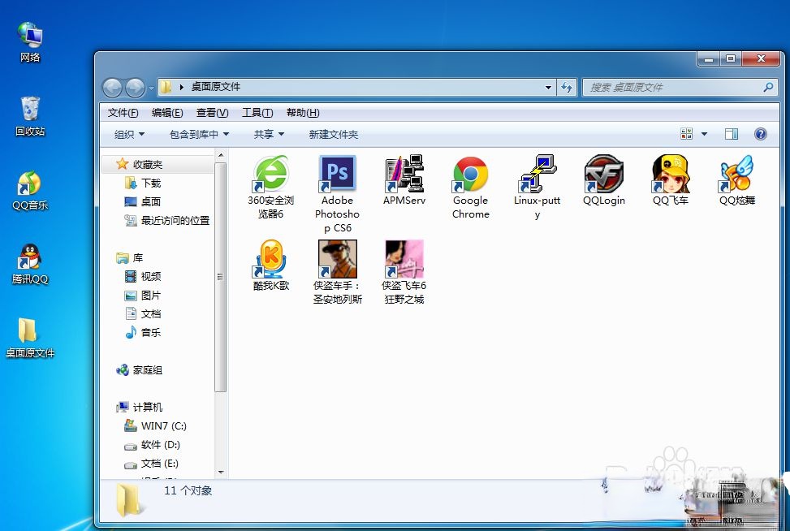The width and height of the screenshot is (790, 531).
Task: Select the 侠盗车手：圣安地列斯 shortcut
Action: coord(337,272)
